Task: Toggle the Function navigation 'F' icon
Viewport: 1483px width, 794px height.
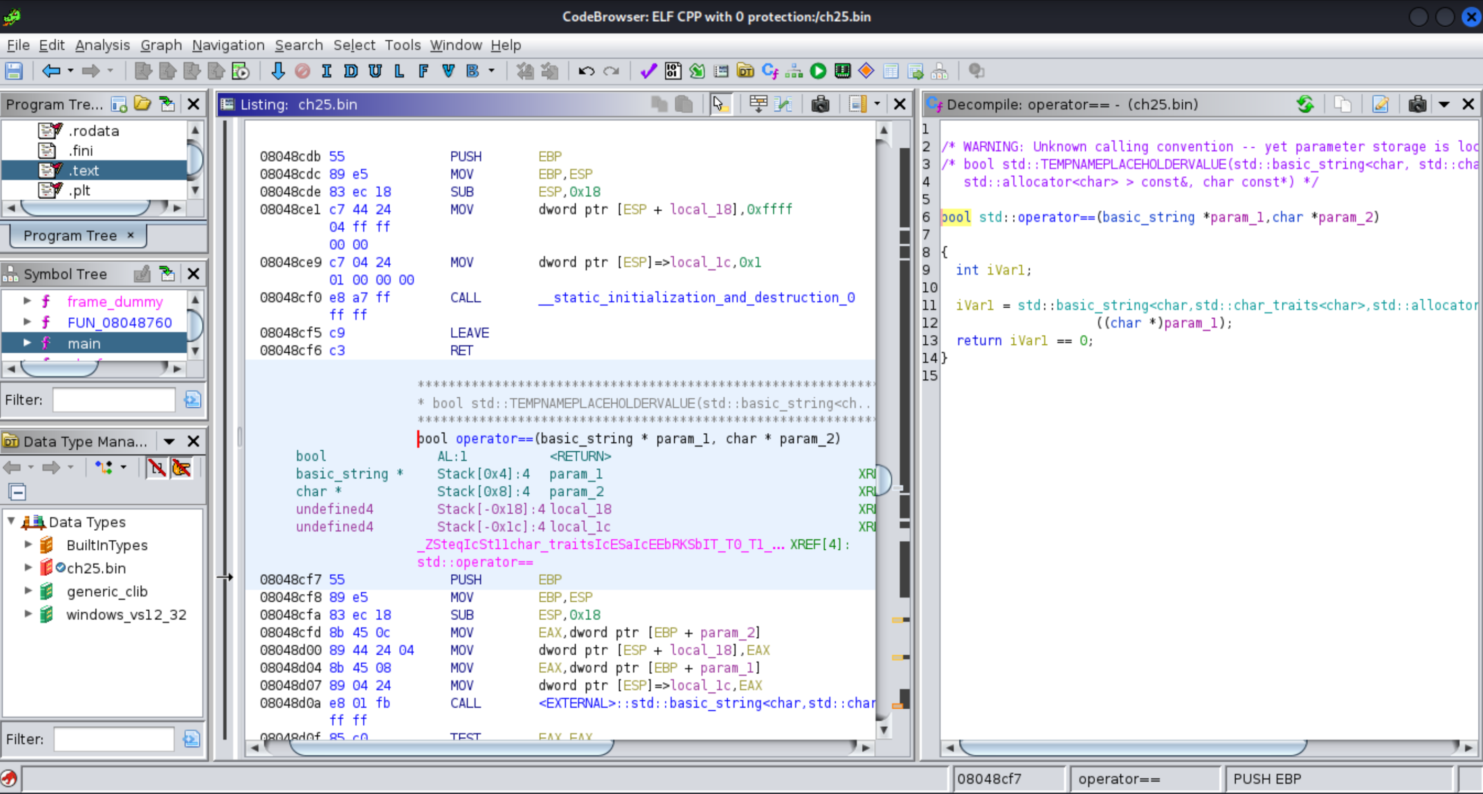Action: [423, 72]
